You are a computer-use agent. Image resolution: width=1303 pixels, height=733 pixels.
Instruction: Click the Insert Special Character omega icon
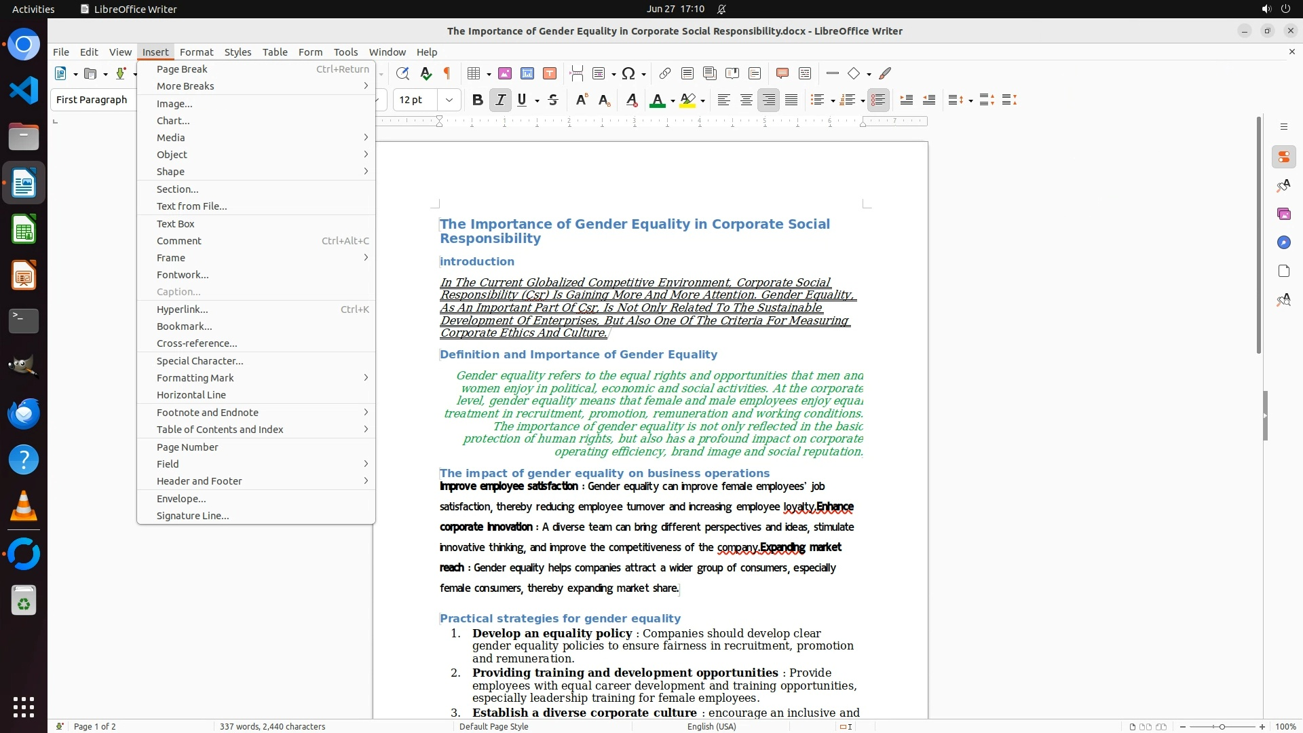(629, 73)
